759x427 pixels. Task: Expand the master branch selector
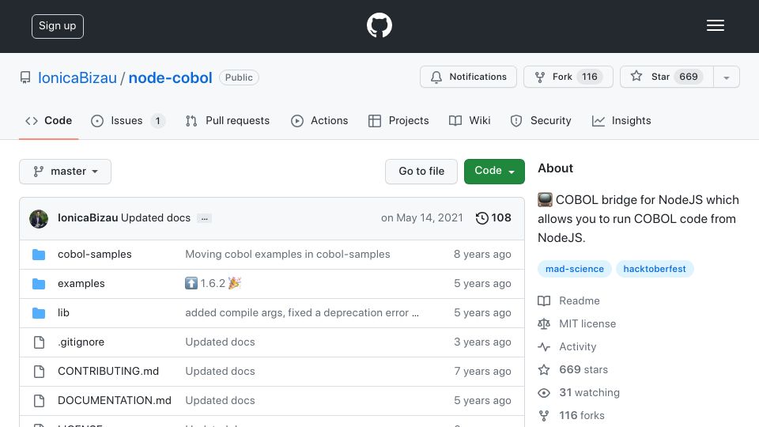click(66, 172)
